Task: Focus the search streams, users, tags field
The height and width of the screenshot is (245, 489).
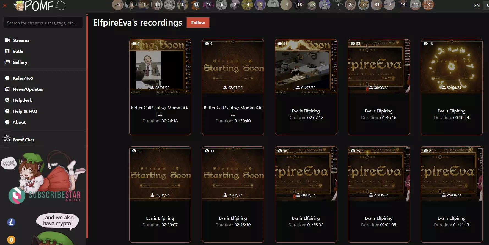Action: tap(43, 23)
